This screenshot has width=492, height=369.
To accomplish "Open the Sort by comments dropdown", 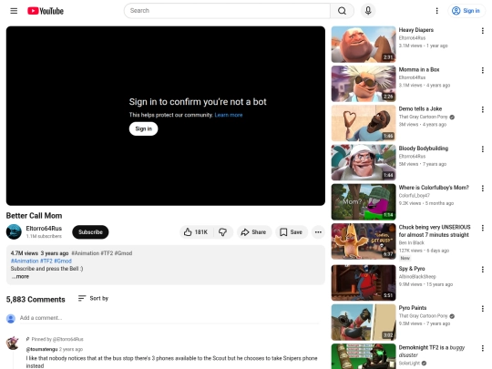I will pos(93,299).
